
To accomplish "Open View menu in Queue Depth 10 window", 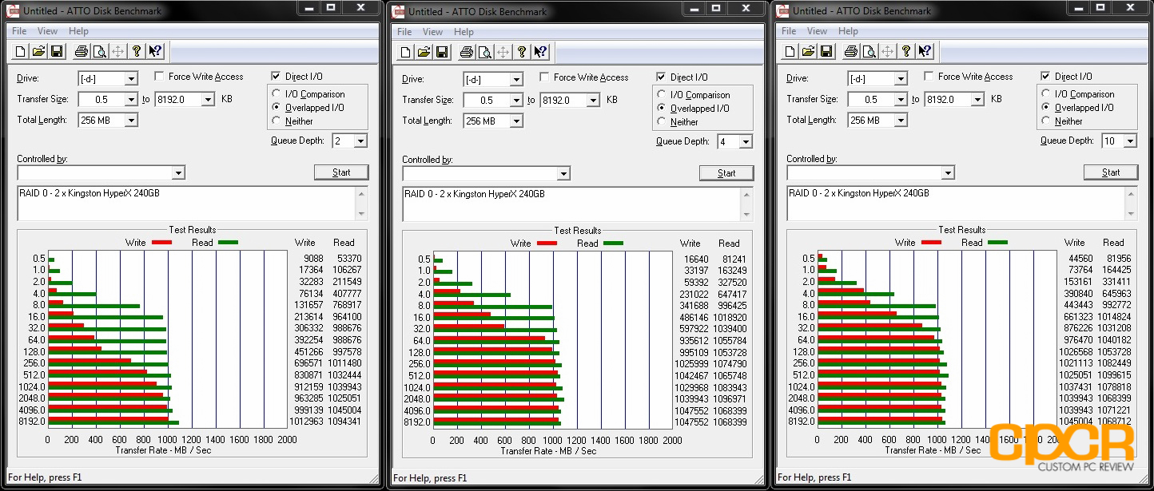I will point(818,31).
